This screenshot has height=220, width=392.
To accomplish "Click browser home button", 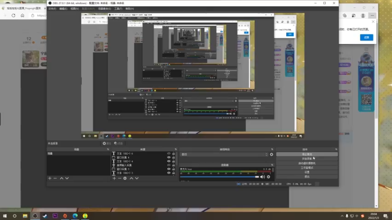I will pyautogui.click(x=23, y=16).
